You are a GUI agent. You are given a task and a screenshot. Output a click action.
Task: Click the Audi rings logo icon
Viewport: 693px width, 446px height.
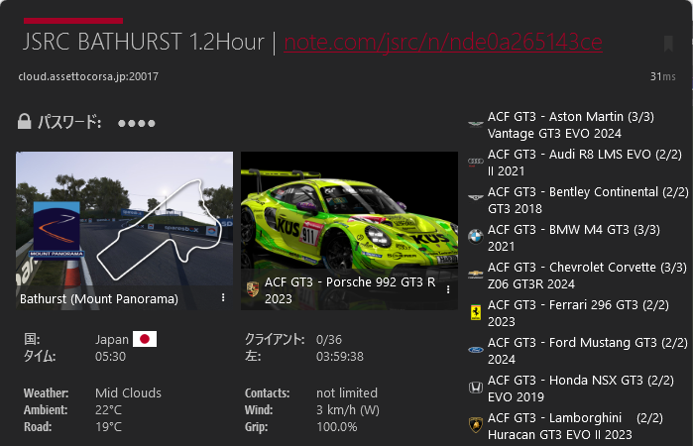476,162
